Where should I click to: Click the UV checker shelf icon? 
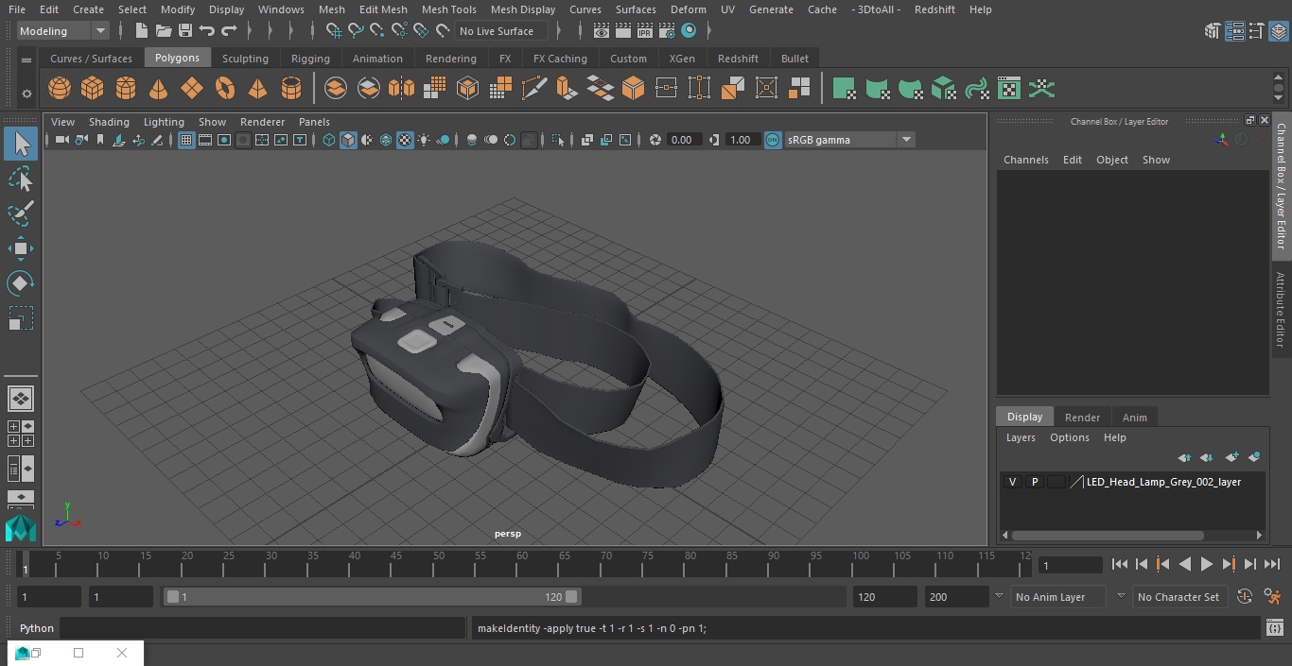1009,89
